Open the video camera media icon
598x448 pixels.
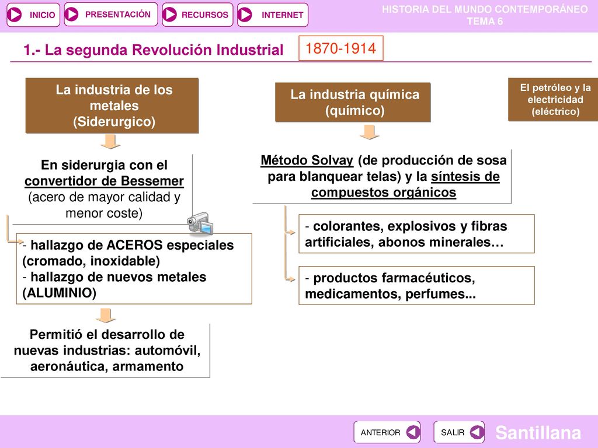(200, 223)
